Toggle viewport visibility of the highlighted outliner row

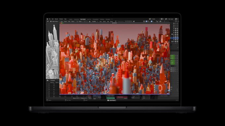pos(176,38)
